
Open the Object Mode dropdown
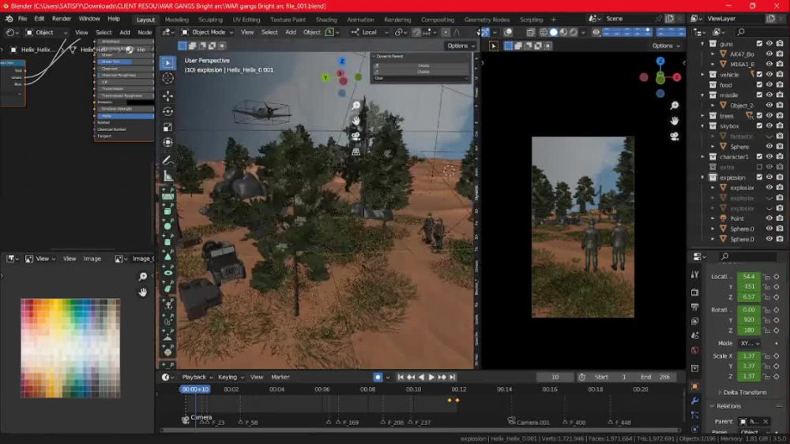click(x=207, y=32)
